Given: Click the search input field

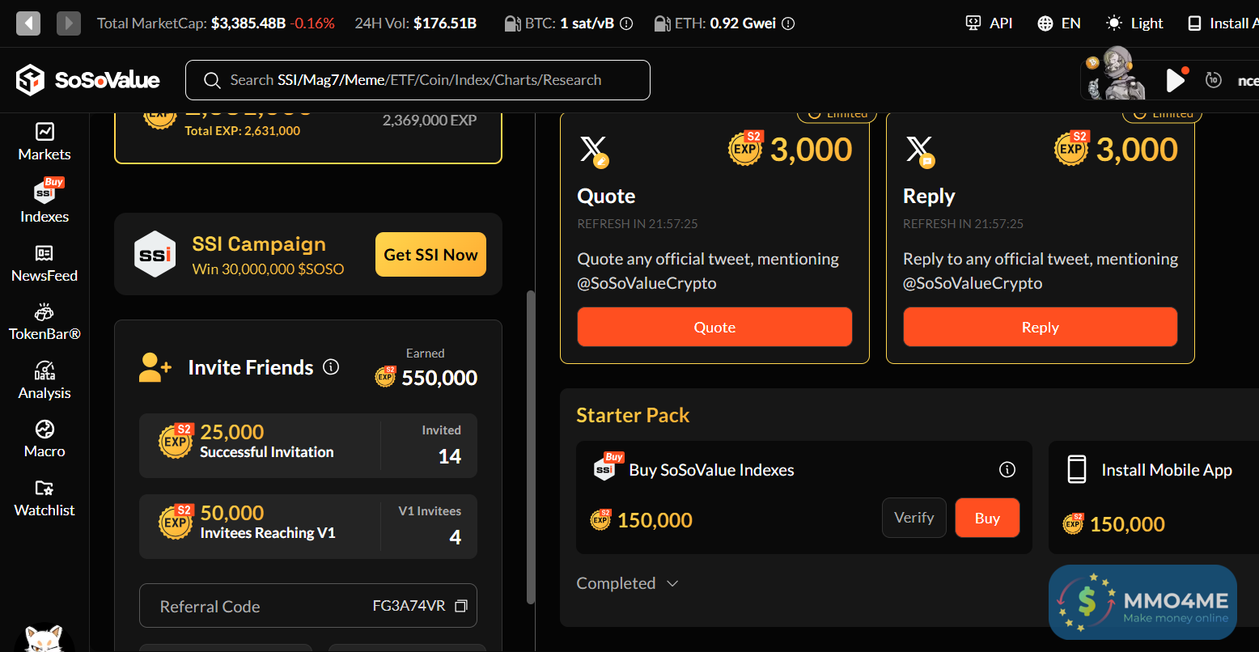Looking at the screenshot, I should click(x=417, y=80).
